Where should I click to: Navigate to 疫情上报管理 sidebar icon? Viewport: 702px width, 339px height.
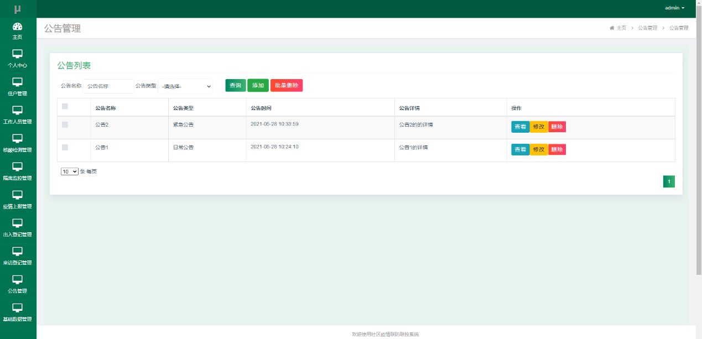18,195
